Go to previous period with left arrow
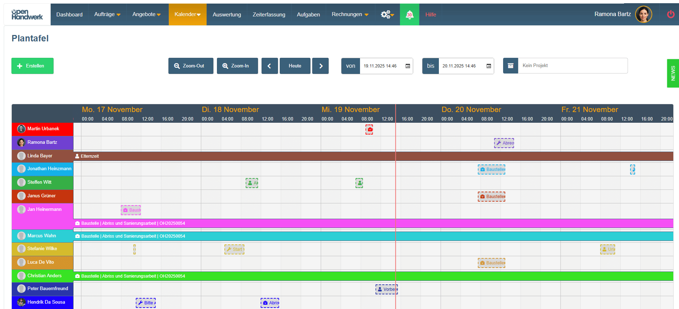The height and width of the screenshot is (309, 679). tap(269, 66)
